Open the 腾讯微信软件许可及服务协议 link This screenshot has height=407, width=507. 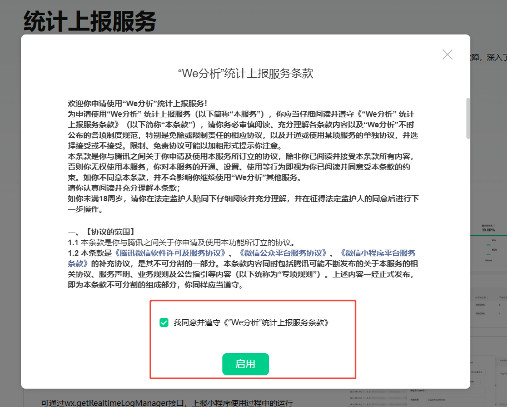(x=170, y=253)
